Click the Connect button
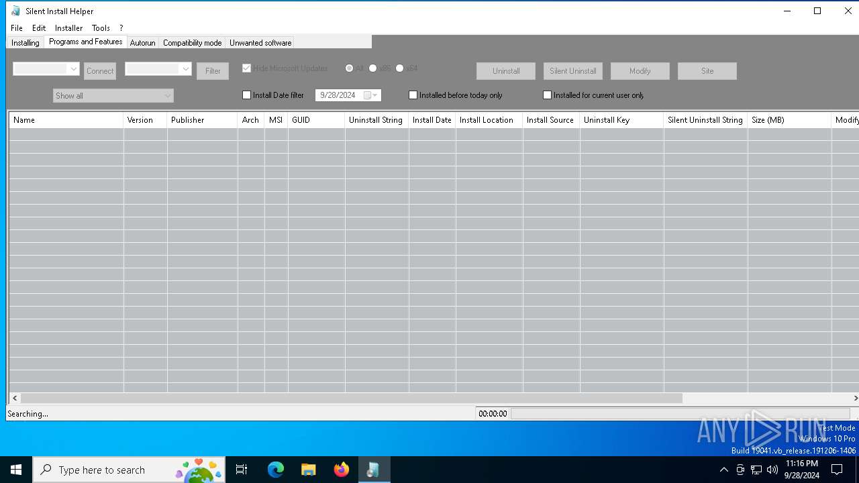Viewport: 859px width, 483px height. click(x=100, y=71)
